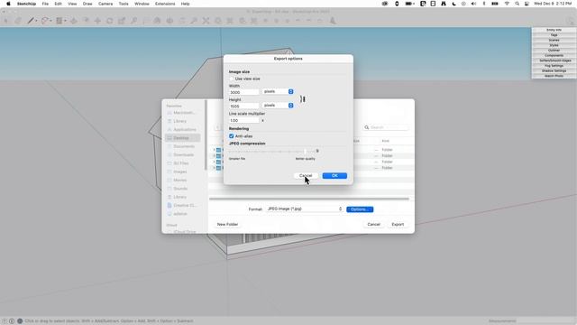Open the Height units pixels dropdown
This screenshot has width=577, height=325.
pyautogui.click(x=278, y=106)
